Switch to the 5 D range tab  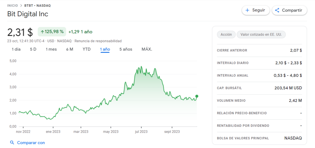tap(33, 49)
